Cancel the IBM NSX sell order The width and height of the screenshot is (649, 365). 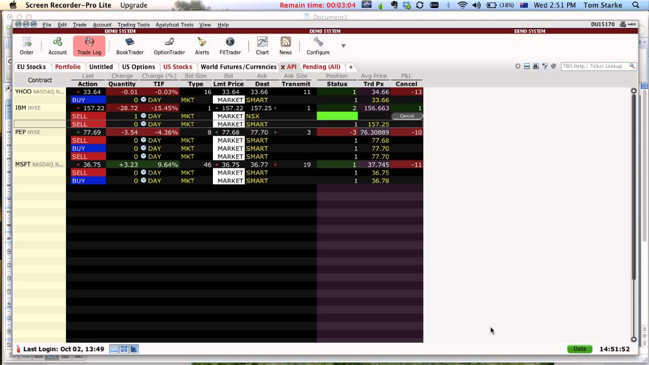click(x=407, y=116)
